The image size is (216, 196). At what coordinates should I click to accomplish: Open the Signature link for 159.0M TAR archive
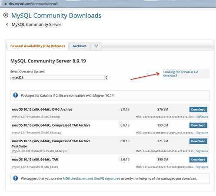[202, 133]
